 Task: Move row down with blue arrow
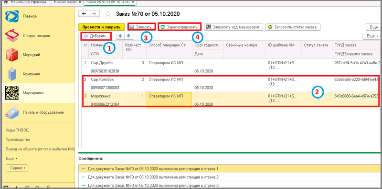pyautogui.click(x=128, y=36)
